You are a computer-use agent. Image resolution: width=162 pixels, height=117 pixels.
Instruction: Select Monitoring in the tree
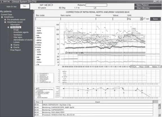[x=16, y=27]
